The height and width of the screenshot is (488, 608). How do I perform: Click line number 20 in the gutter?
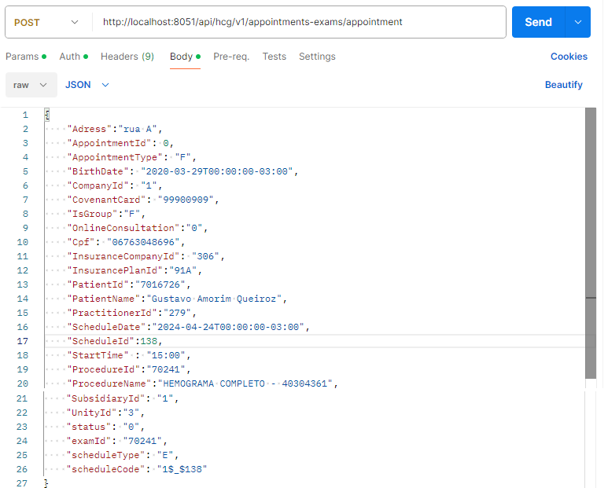tap(22, 383)
